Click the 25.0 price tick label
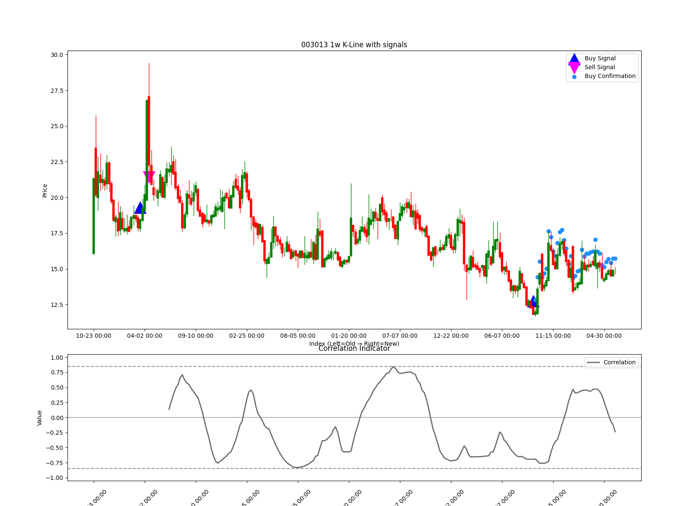The width and height of the screenshot is (675, 506). click(x=57, y=126)
